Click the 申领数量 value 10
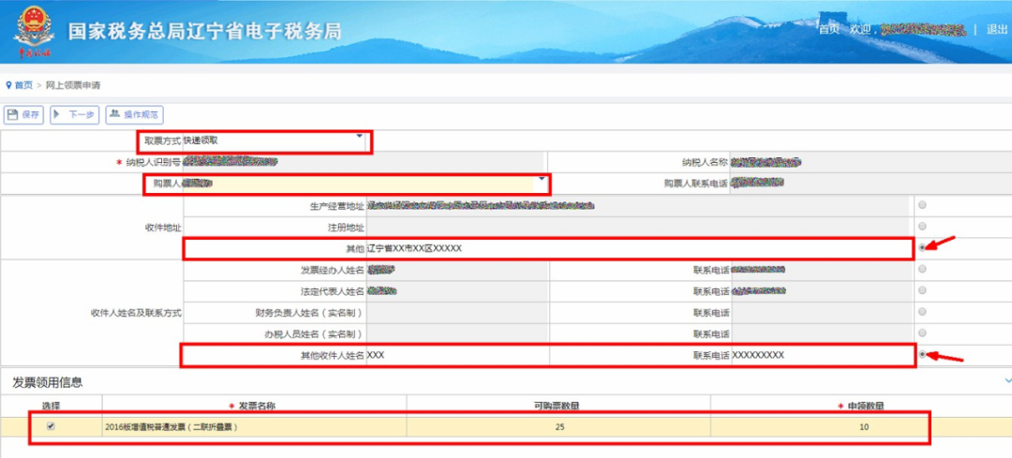This screenshot has width=1012, height=458. coord(864,426)
